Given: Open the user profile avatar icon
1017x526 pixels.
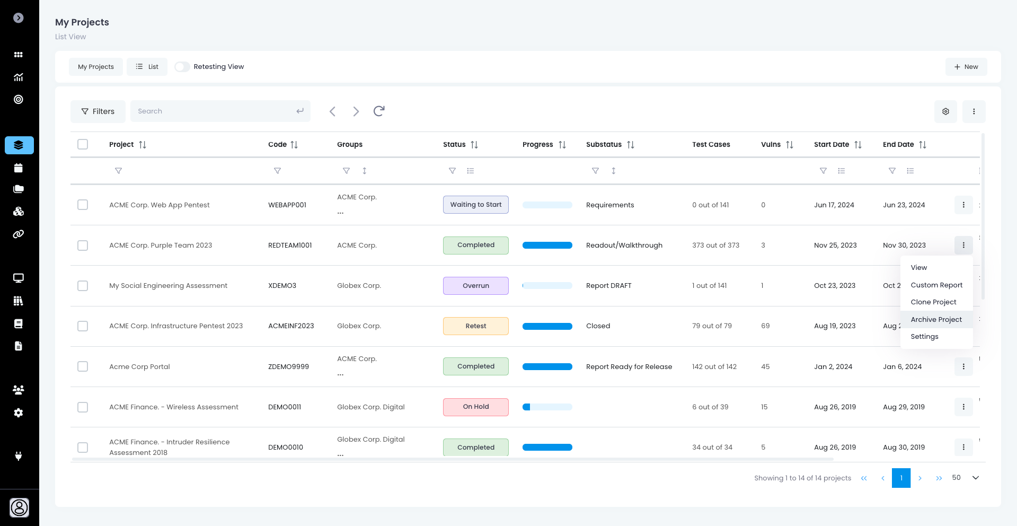Looking at the screenshot, I should coord(20,507).
